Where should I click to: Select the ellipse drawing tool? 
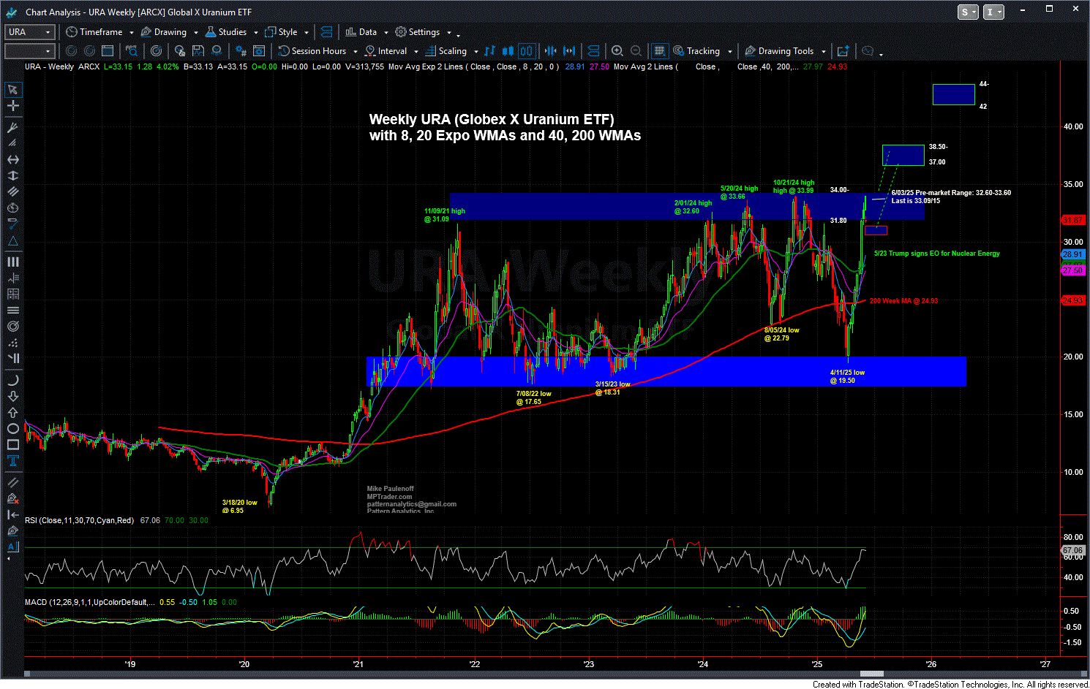click(12, 428)
